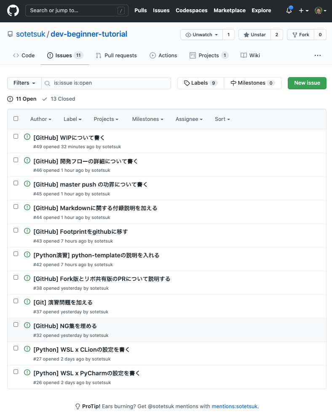The width and height of the screenshot is (332, 417).
Task: Switch to the Projects tab
Action: pos(209,55)
